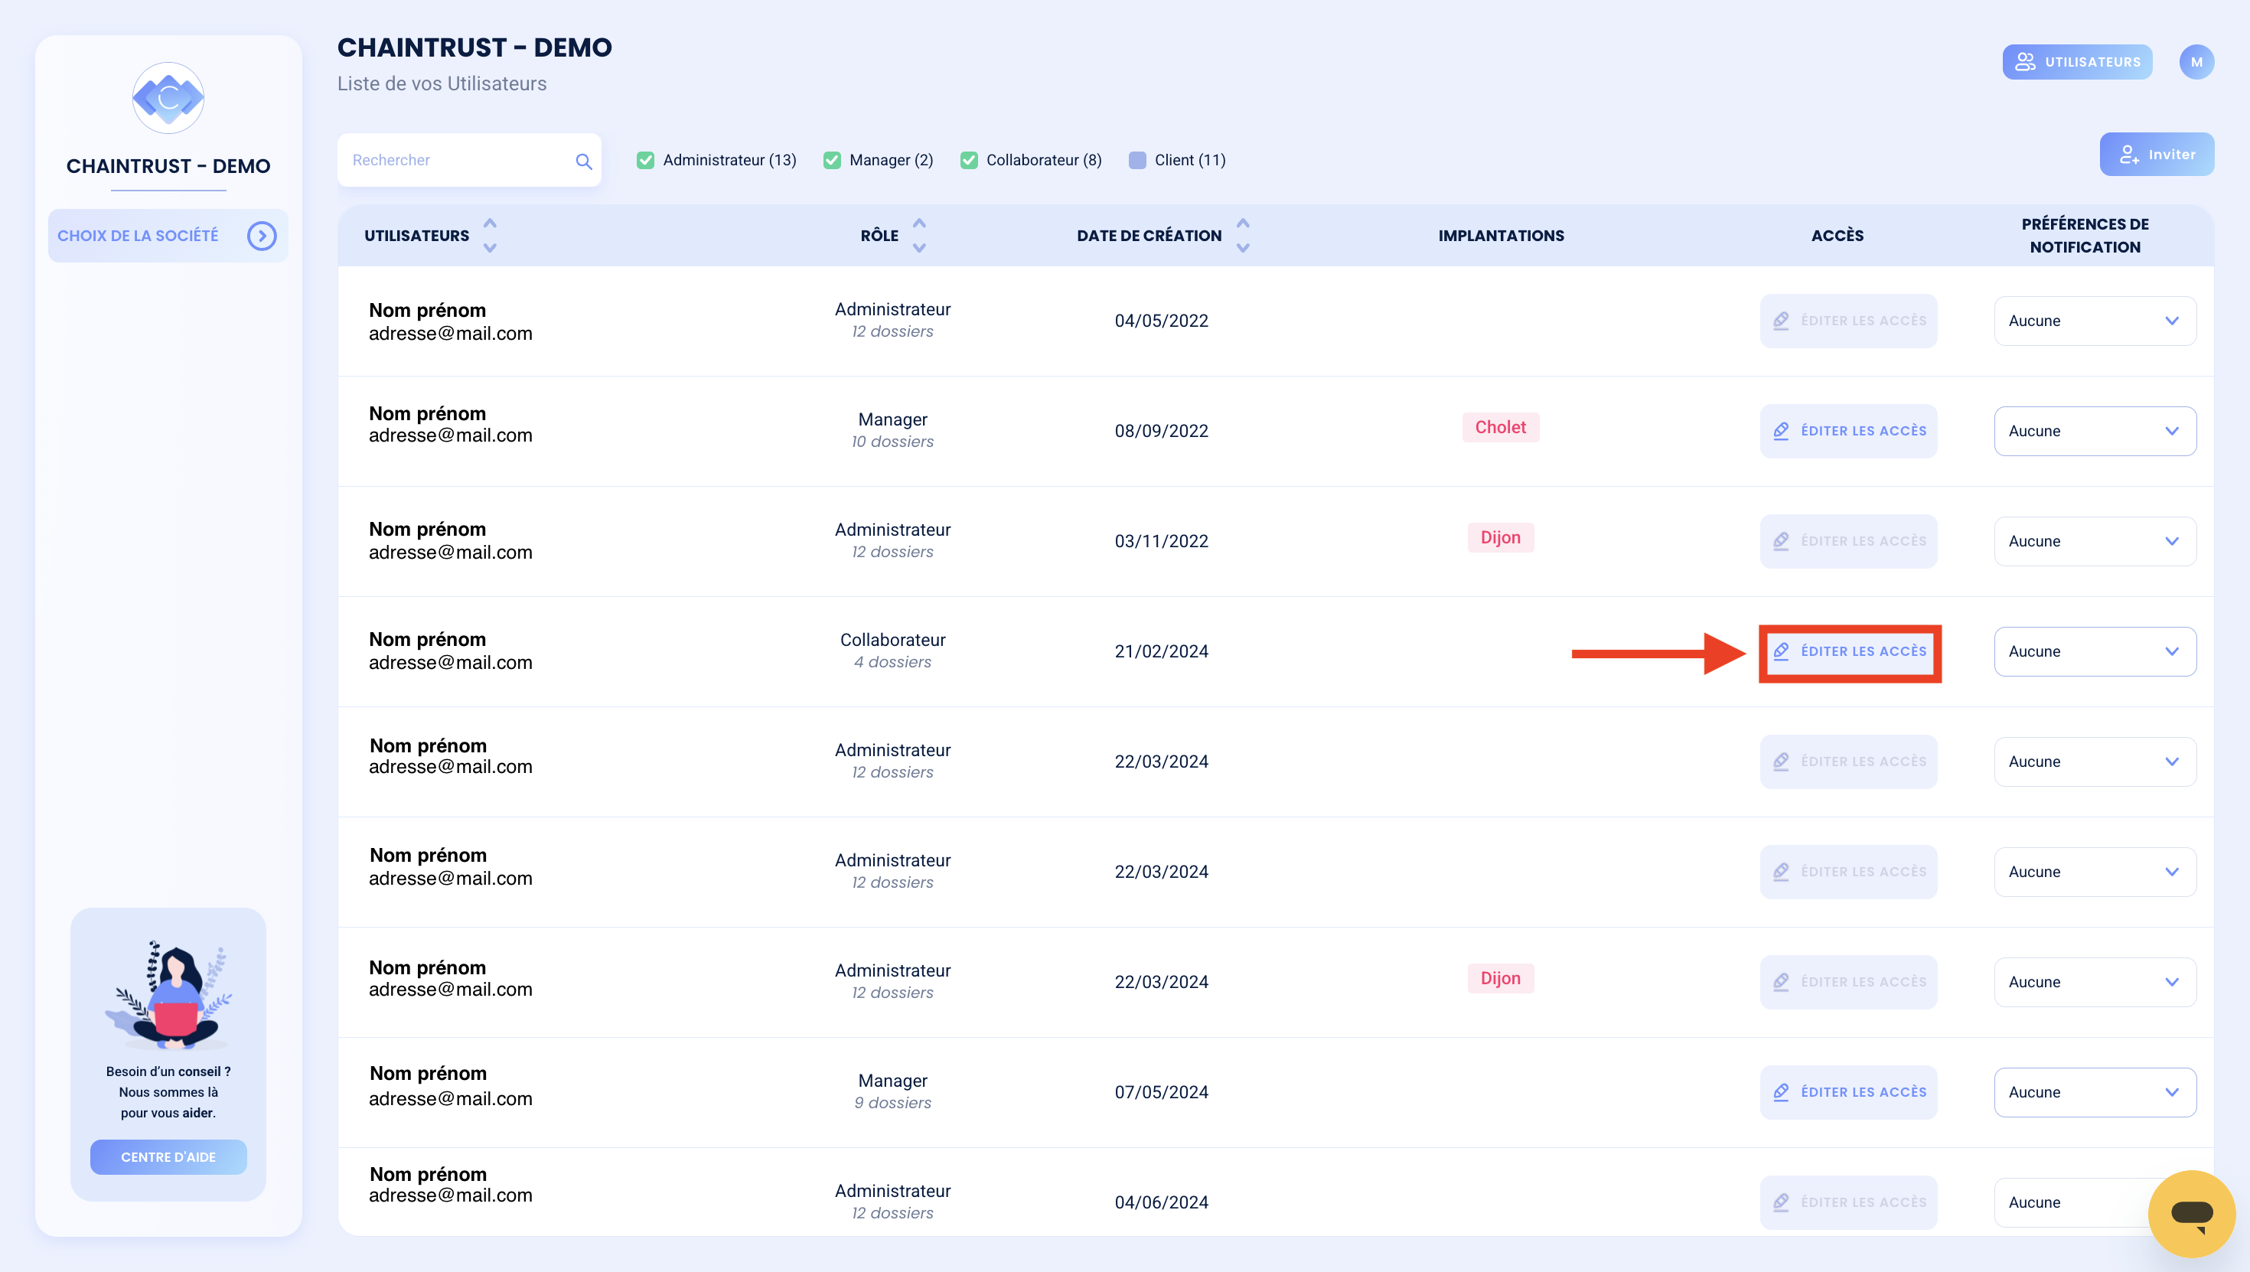Click date 07/05/2024 cell
This screenshot has height=1272, width=2250.
(1161, 1092)
